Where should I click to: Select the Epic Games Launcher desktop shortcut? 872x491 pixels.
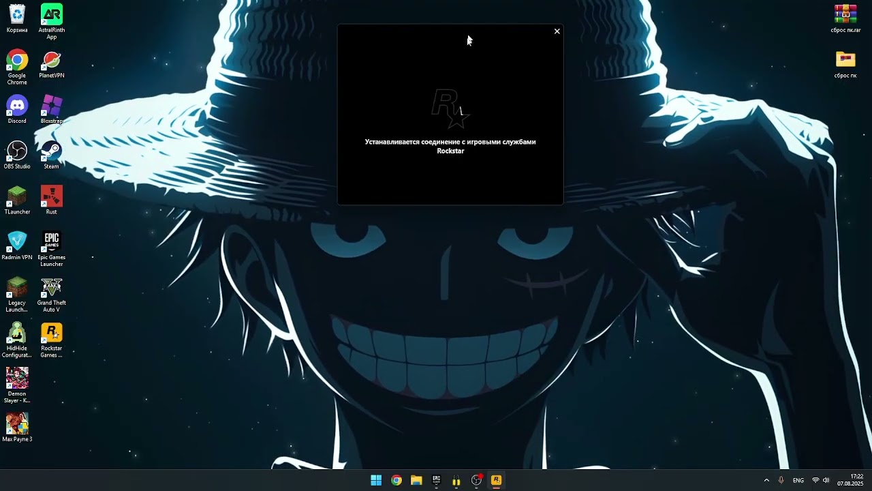pos(52,250)
